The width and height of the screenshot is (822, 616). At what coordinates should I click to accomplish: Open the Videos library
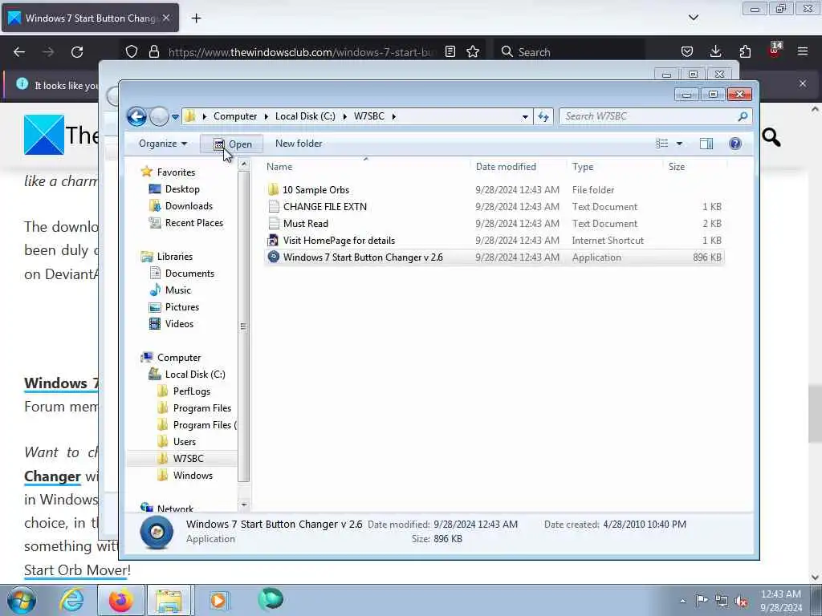tap(179, 324)
